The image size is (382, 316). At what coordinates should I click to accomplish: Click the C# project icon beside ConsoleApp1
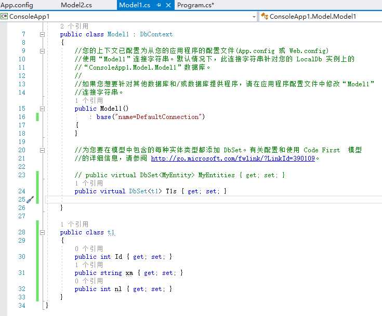pyautogui.click(x=4, y=16)
